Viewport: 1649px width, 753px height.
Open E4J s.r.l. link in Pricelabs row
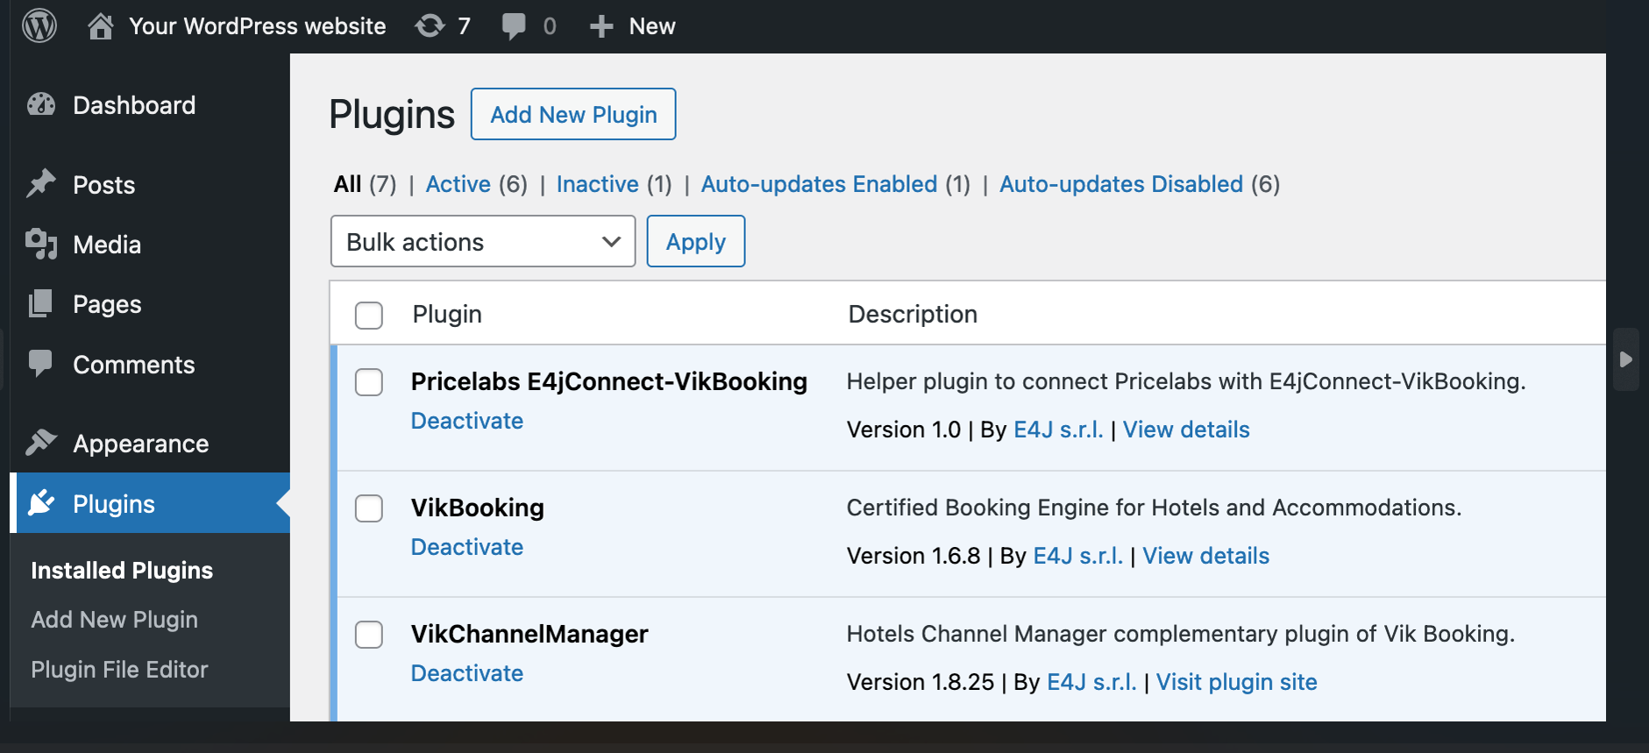pos(1058,430)
